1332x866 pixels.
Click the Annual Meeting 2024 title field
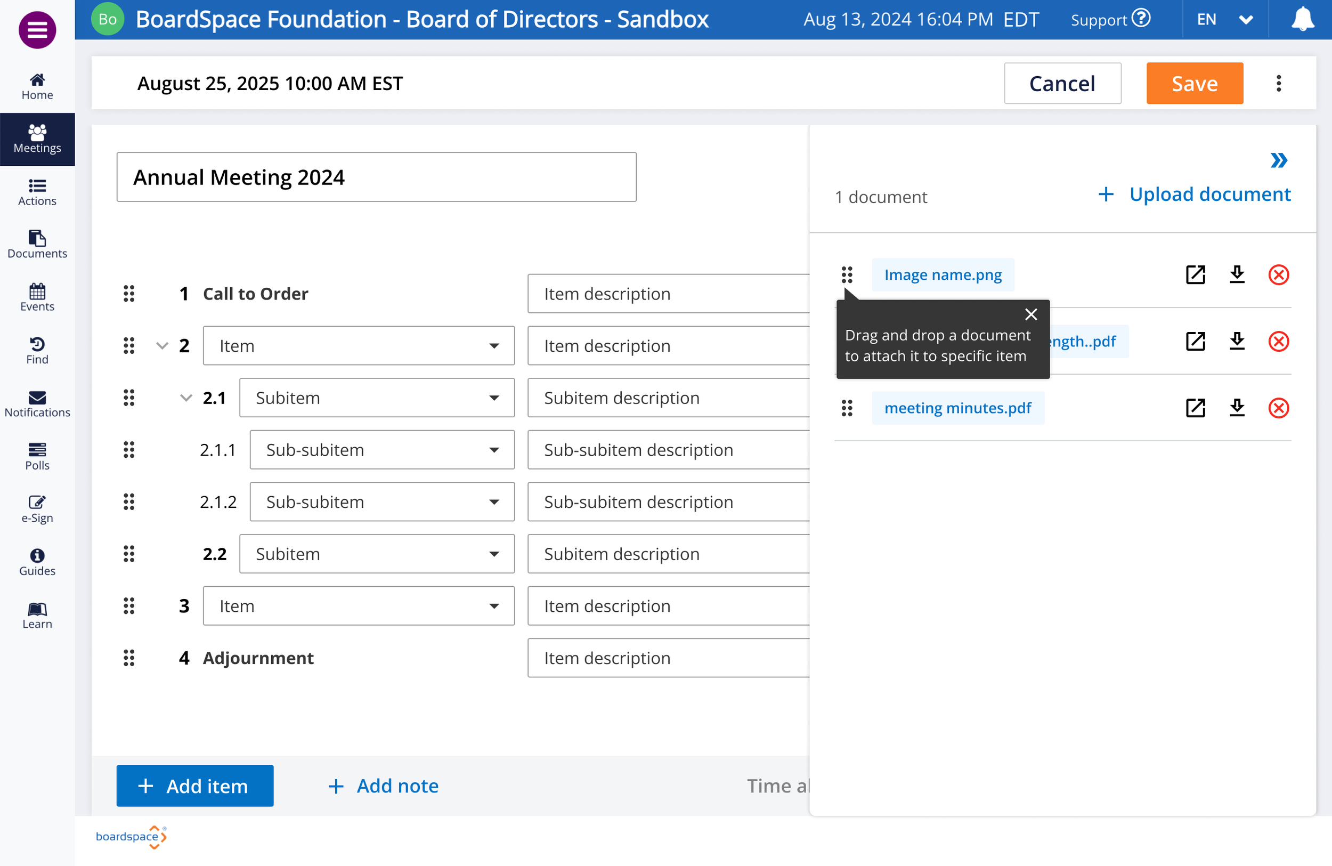[376, 177]
